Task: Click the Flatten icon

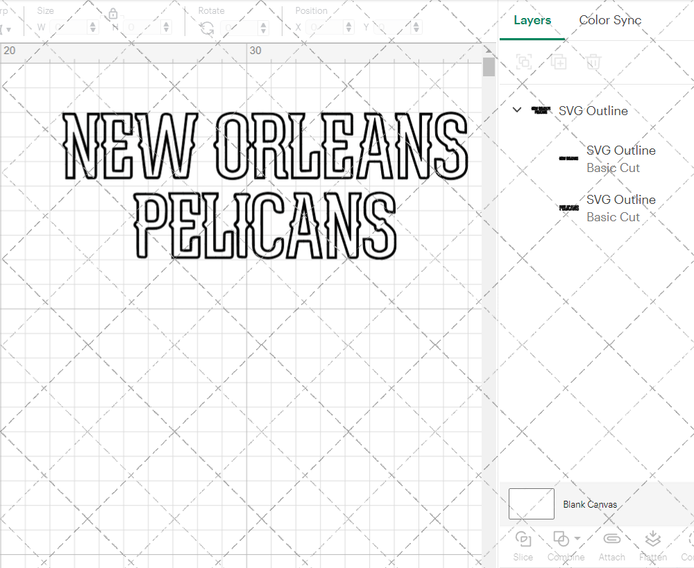Action: point(653,539)
